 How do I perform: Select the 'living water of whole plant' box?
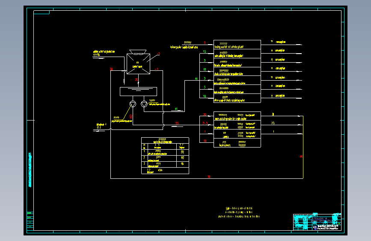click(x=237, y=45)
